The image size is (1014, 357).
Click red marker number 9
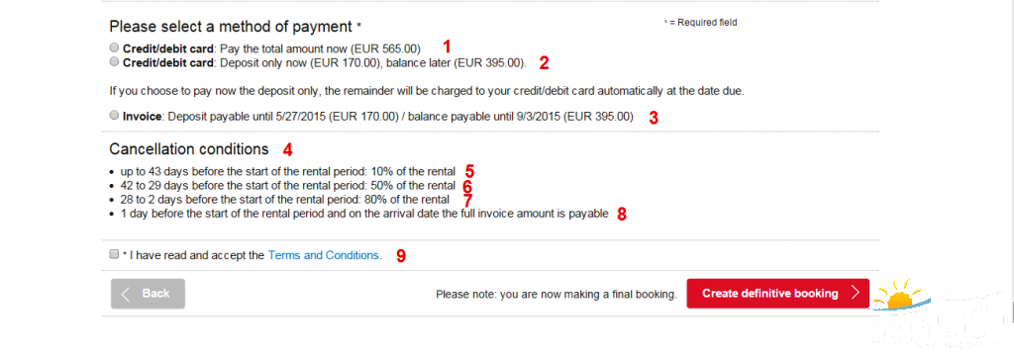(401, 256)
